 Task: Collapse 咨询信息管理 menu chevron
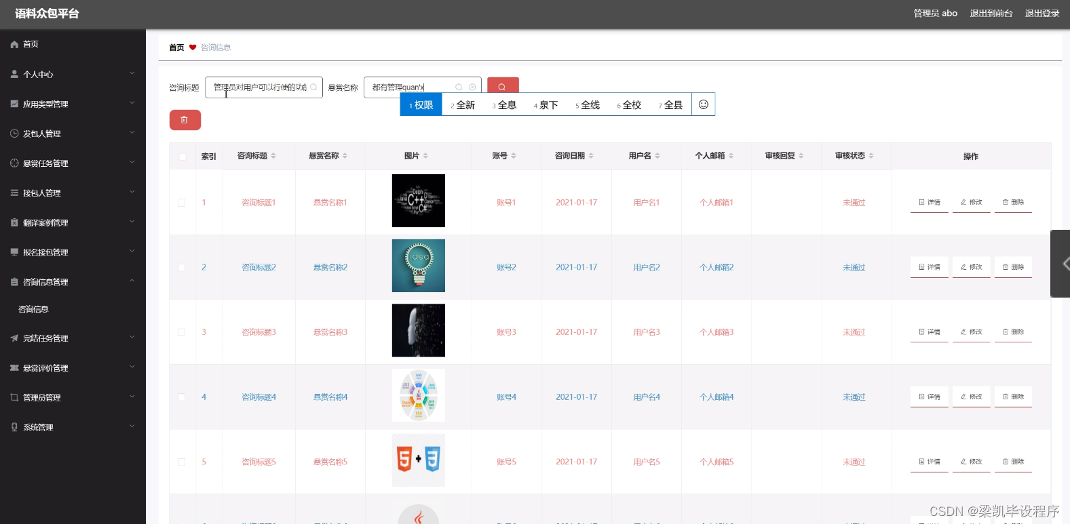point(132,281)
